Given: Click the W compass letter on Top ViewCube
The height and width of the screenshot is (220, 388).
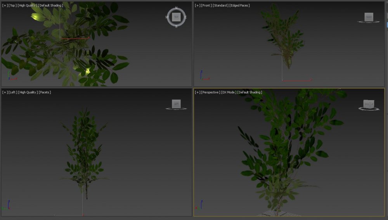Looking at the screenshot, I should (x=167, y=17).
